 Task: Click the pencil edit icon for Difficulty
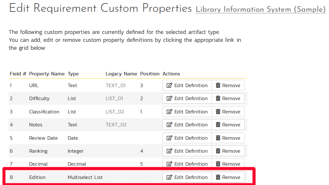click(169, 99)
